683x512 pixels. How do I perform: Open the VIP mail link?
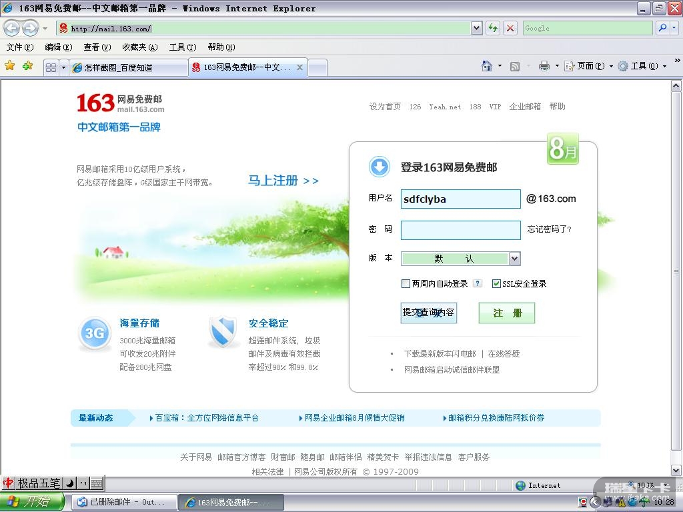(x=496, y=107)
